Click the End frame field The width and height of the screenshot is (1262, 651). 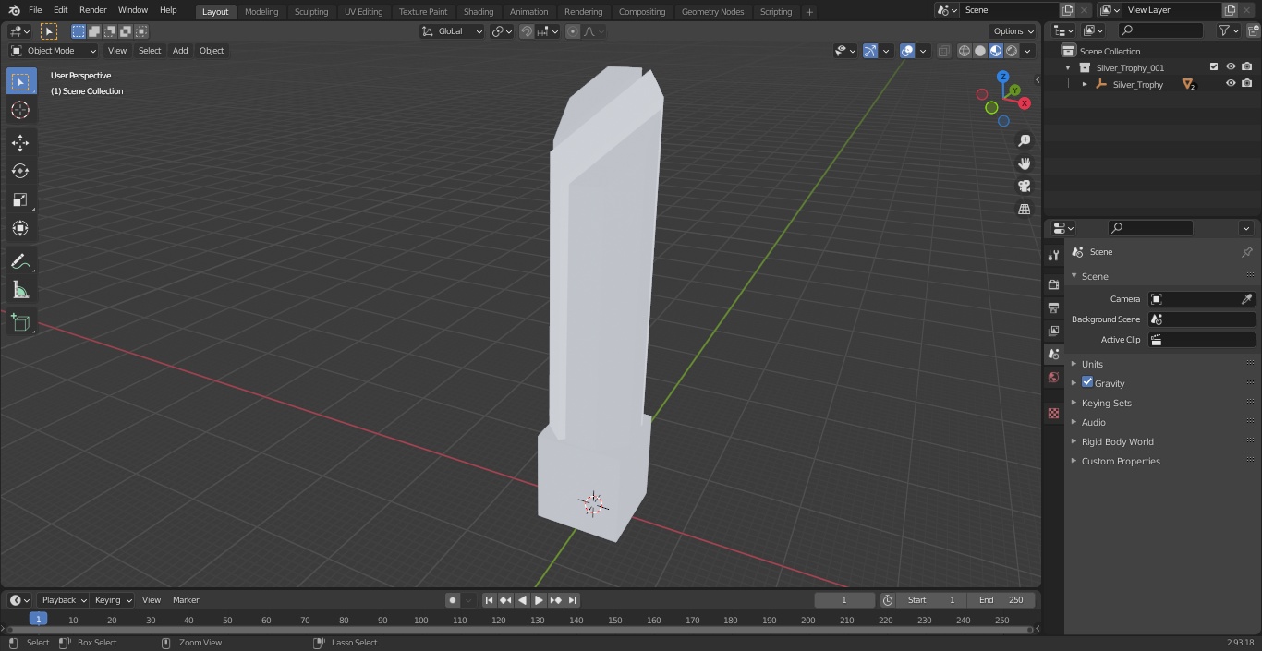pyautogui.click(x=1001, y=600)
